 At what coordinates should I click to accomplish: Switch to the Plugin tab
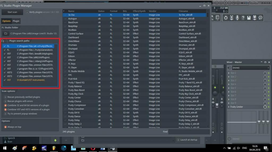pos(16,21)
